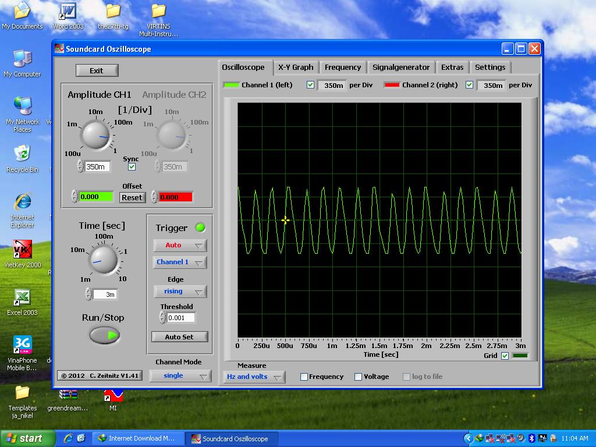Enable the Voltage measurement checkbox
The image size is (596, 447).
359,377
